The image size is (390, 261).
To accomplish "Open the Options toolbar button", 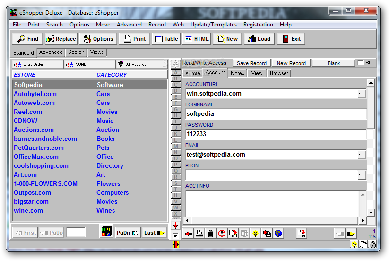I will point(98,39).
